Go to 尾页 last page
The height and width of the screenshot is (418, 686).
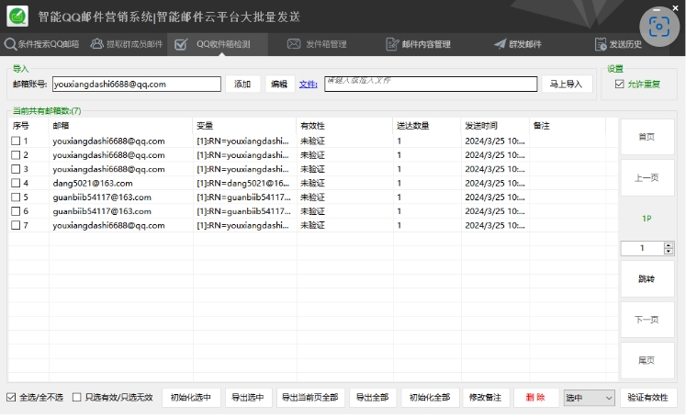(647, 360)
